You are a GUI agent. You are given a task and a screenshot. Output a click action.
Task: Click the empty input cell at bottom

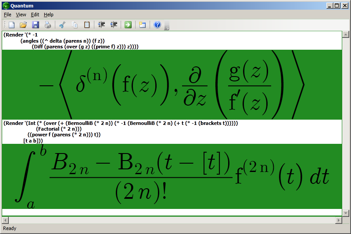tap(172, 212)
